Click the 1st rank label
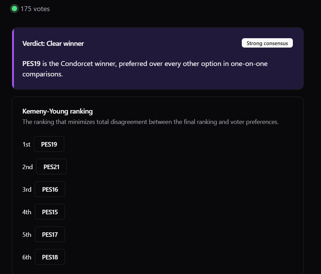 pyautogui.click(x=26, y=144)
